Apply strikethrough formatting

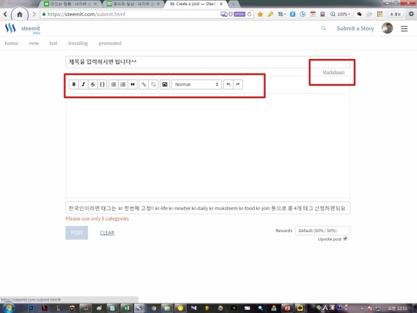(93, 84)
